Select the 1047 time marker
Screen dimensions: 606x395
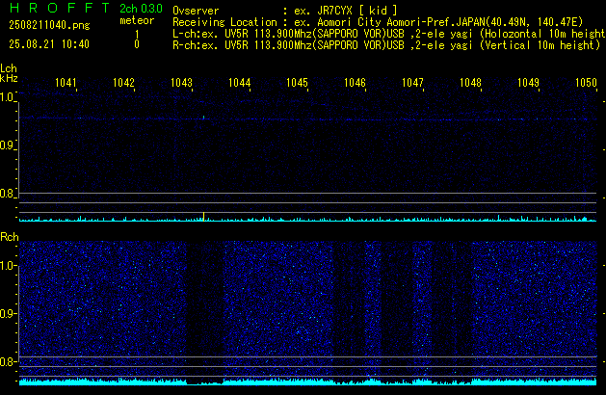point(412,83)
